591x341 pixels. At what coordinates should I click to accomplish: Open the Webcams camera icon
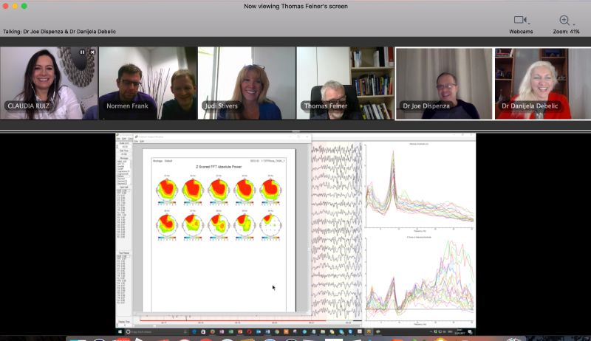click(520, 20)
